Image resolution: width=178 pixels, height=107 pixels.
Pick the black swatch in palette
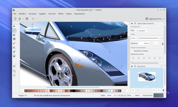(x=74, y=91)
